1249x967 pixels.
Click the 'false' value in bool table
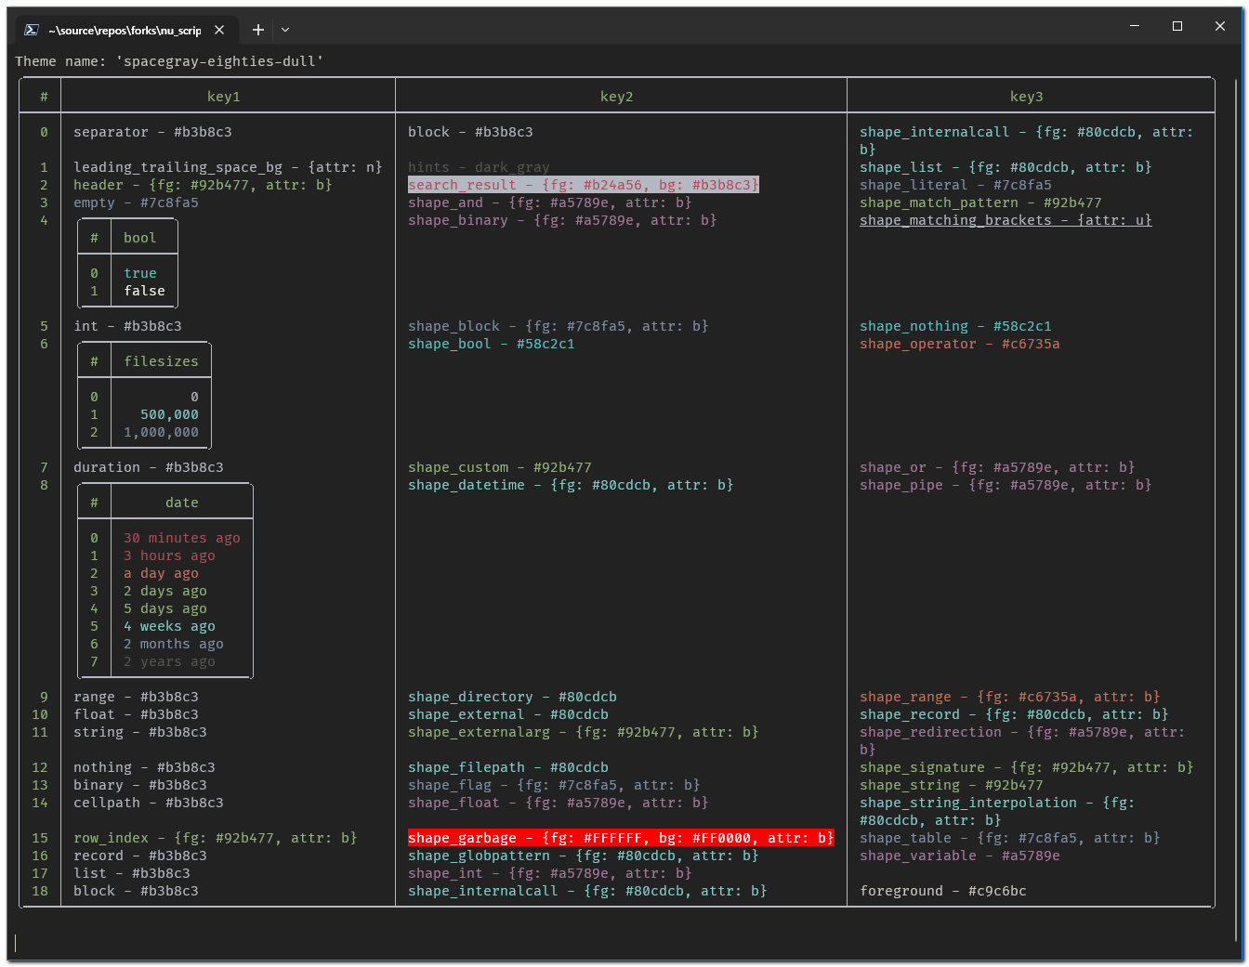pyautogui.click(x=144, y=291)
